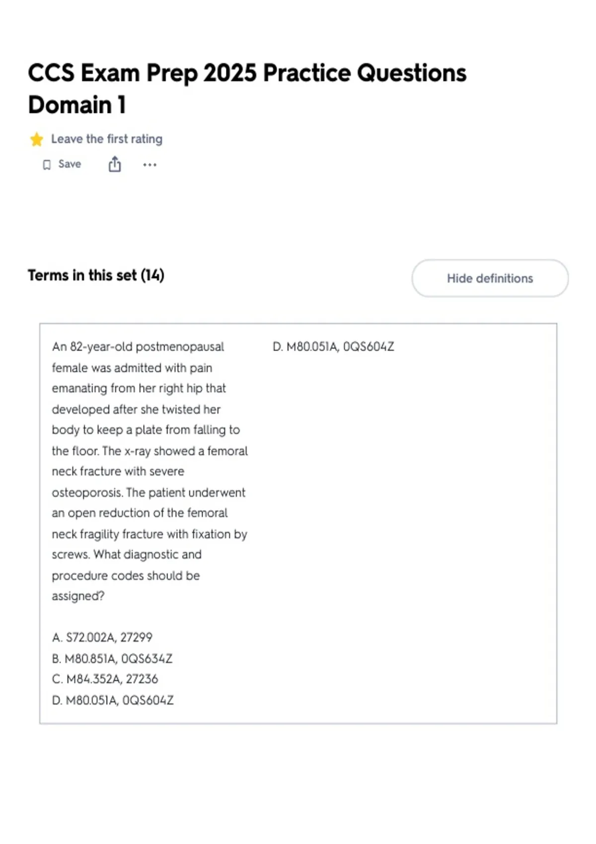596x844 pixels.
Task: Click the Terms in this set (14) heading
Action: tap(96, 275)
